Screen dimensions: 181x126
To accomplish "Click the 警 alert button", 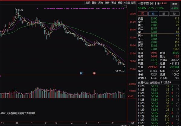I will (x=174, y=14).
